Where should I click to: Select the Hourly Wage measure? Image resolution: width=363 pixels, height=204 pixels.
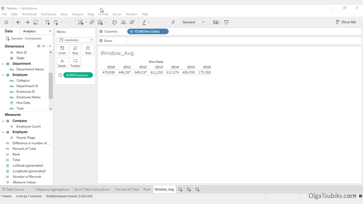[26, 138]
